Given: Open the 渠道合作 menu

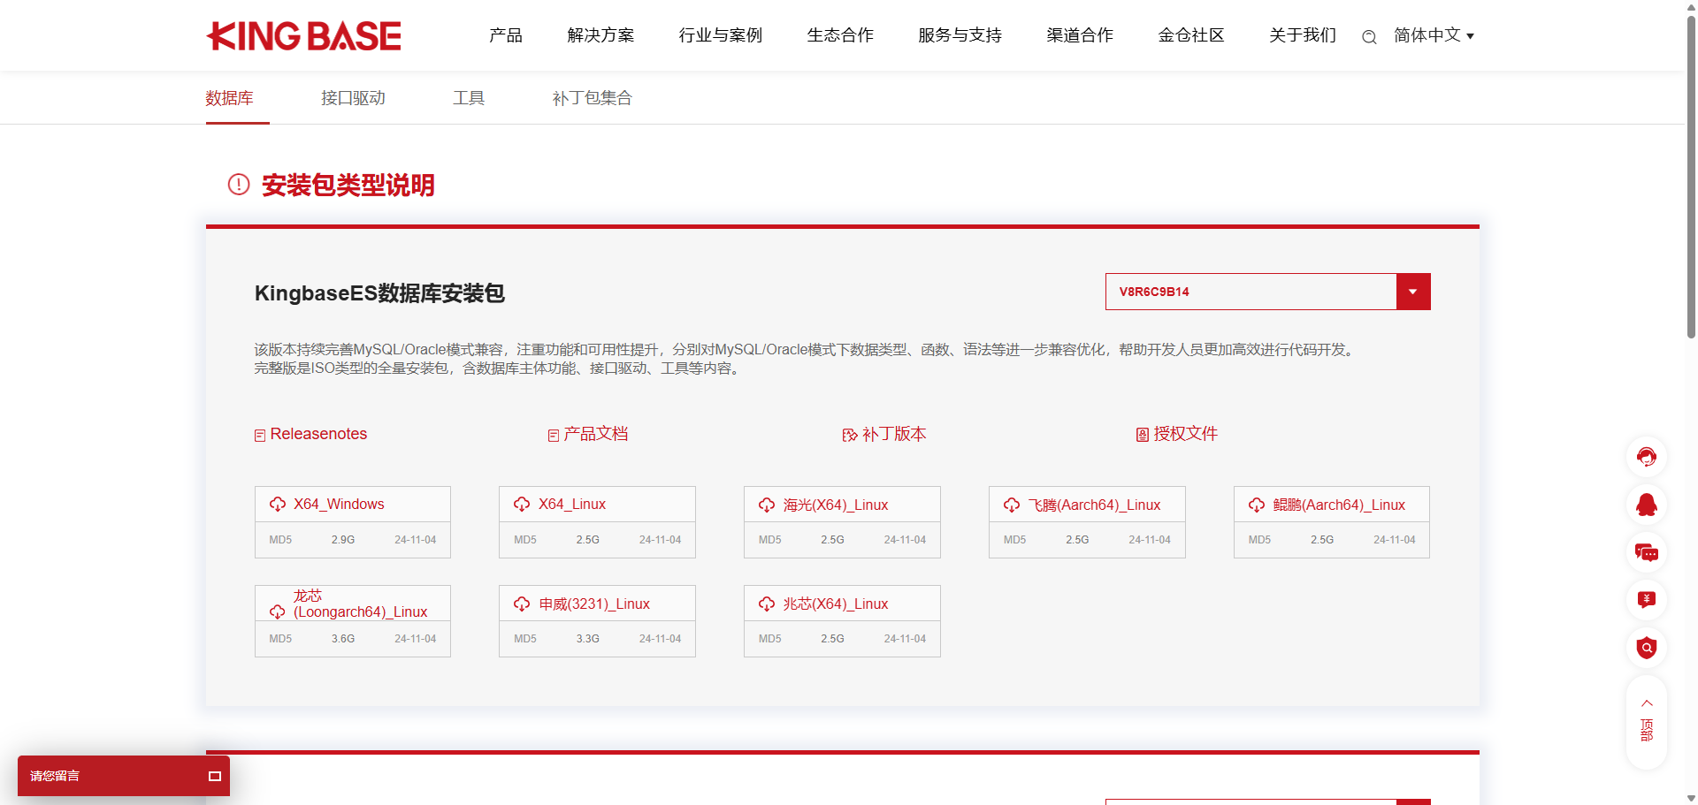Looking at the screenshot, I should coord(1080,35).
